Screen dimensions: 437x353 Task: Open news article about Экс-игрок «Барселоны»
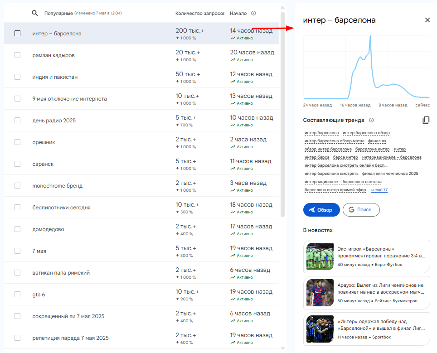[x=366, y=256]
